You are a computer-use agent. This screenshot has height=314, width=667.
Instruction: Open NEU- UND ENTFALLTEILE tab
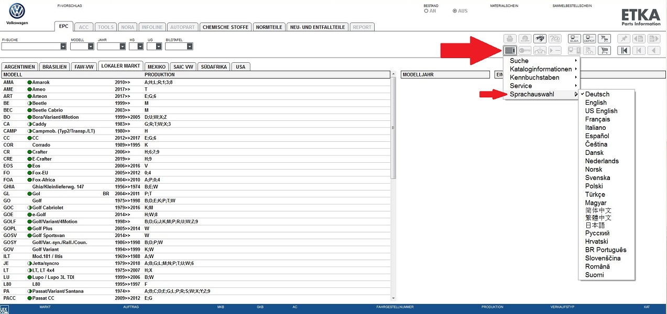[318, 27]
